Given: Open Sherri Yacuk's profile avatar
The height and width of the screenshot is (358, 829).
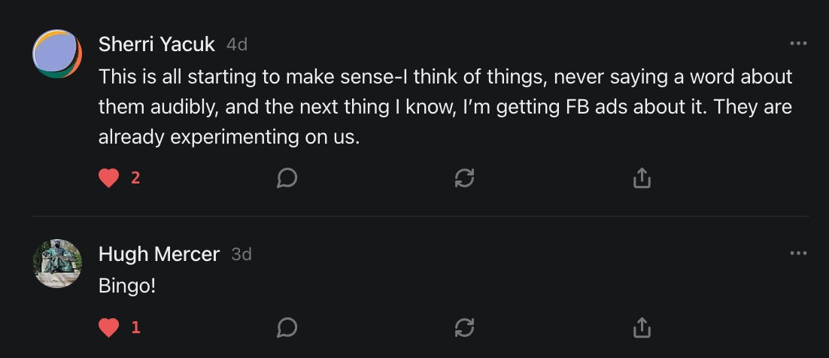Looking at the screenshot, I should coord(57,54).
